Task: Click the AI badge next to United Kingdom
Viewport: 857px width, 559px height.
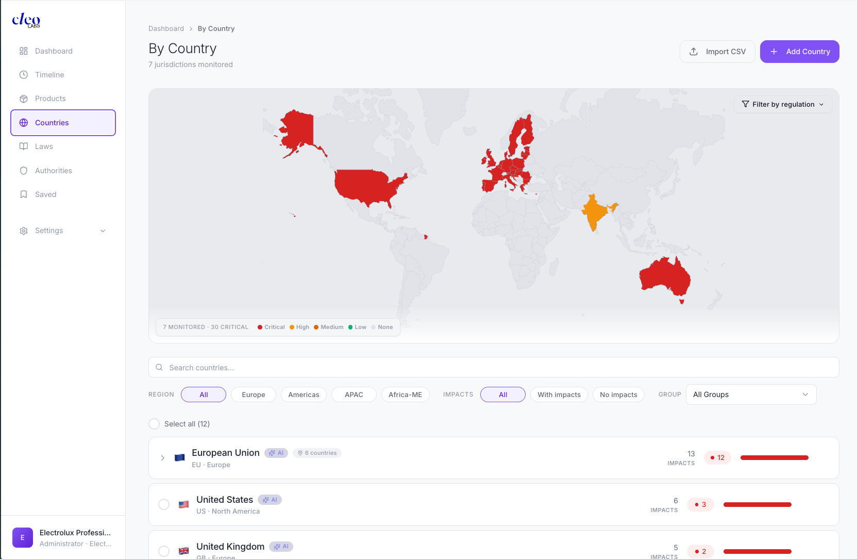Action: [281, 547]
